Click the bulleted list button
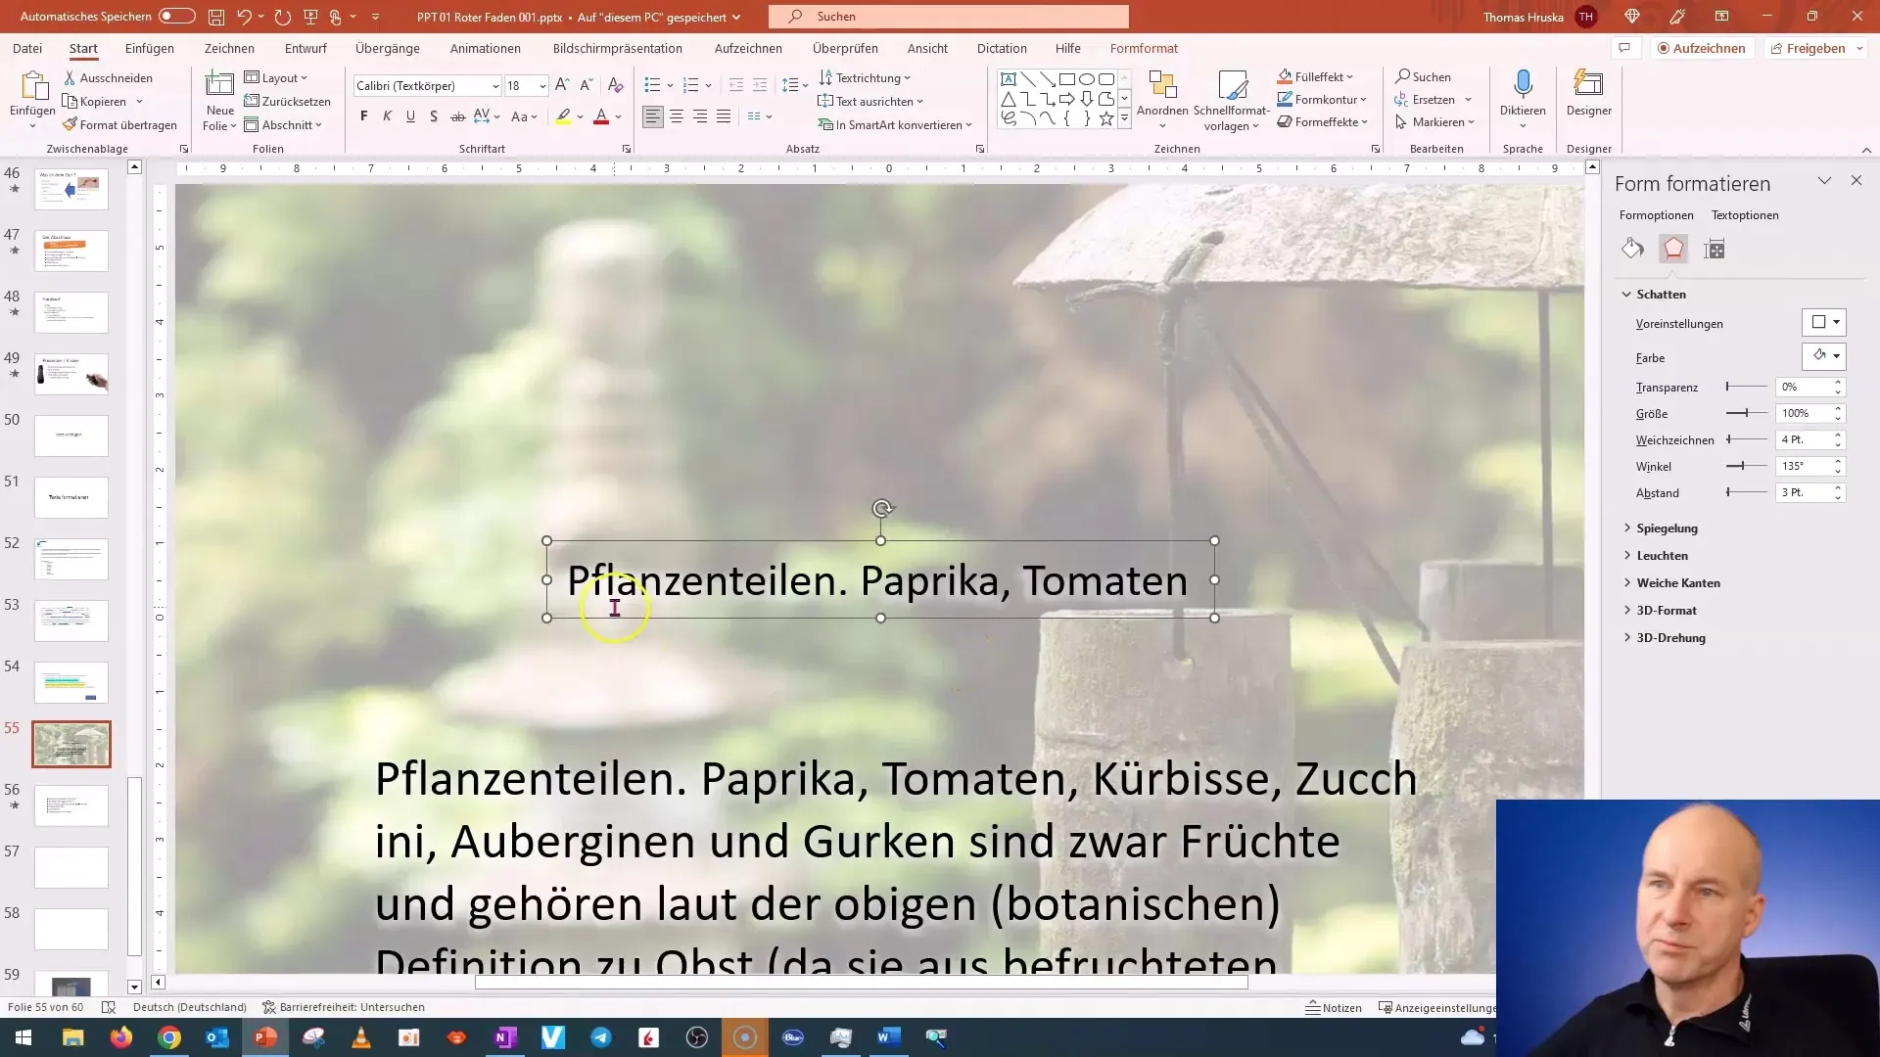 click(653, 85)
